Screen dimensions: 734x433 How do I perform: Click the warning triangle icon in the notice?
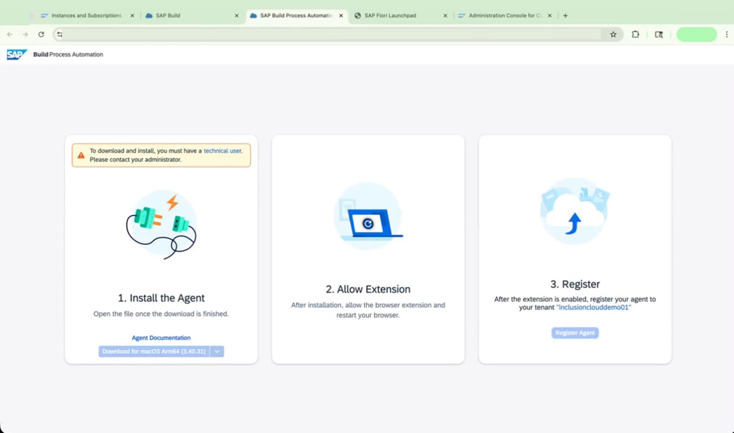coord(81,155)
